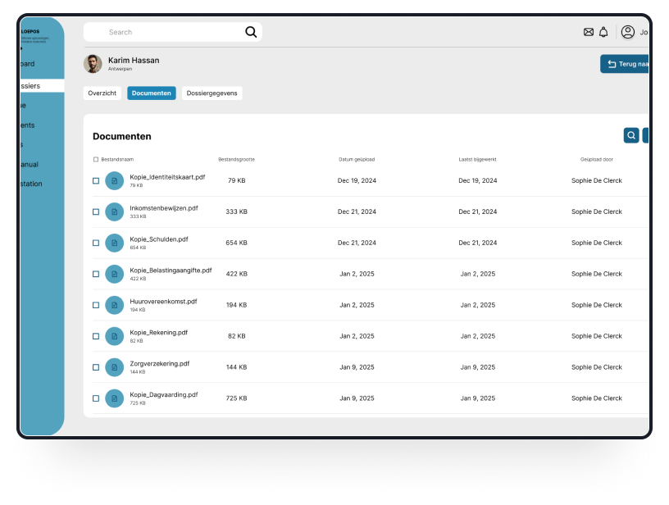Check the Huurovereenkomst.pdf row checkbox
Screen dimensions: 669x505
click(96, 306)
